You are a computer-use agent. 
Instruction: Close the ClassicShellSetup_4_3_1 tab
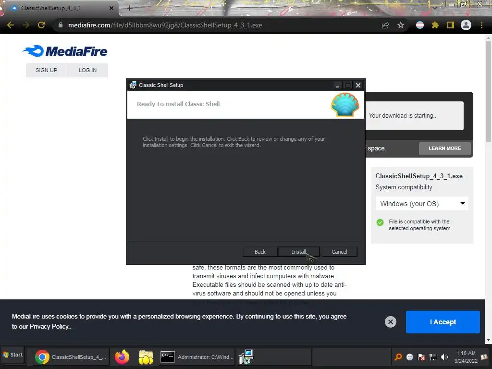tap(111, 8)
